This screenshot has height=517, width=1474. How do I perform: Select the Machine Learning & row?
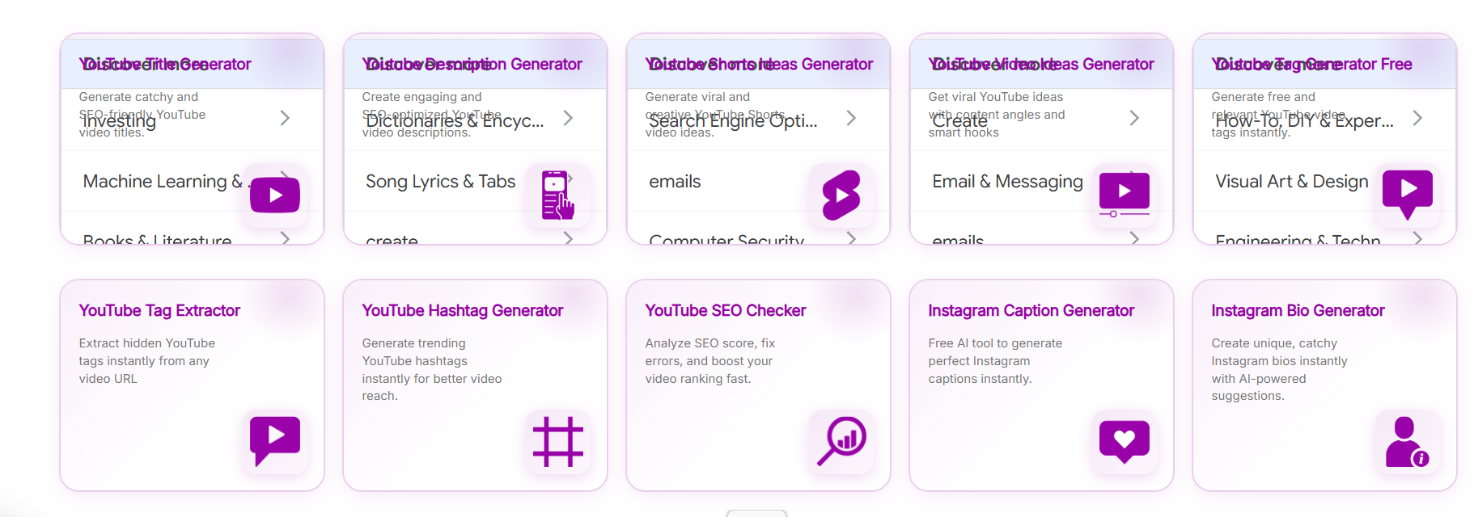[x=192, y=181]
